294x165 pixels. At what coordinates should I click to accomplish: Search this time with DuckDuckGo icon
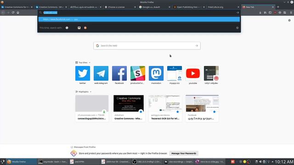85,27
